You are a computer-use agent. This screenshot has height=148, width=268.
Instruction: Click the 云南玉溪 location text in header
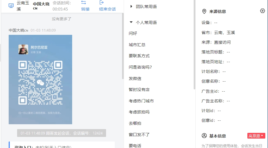pyautogui.click(x=23, y=6)
